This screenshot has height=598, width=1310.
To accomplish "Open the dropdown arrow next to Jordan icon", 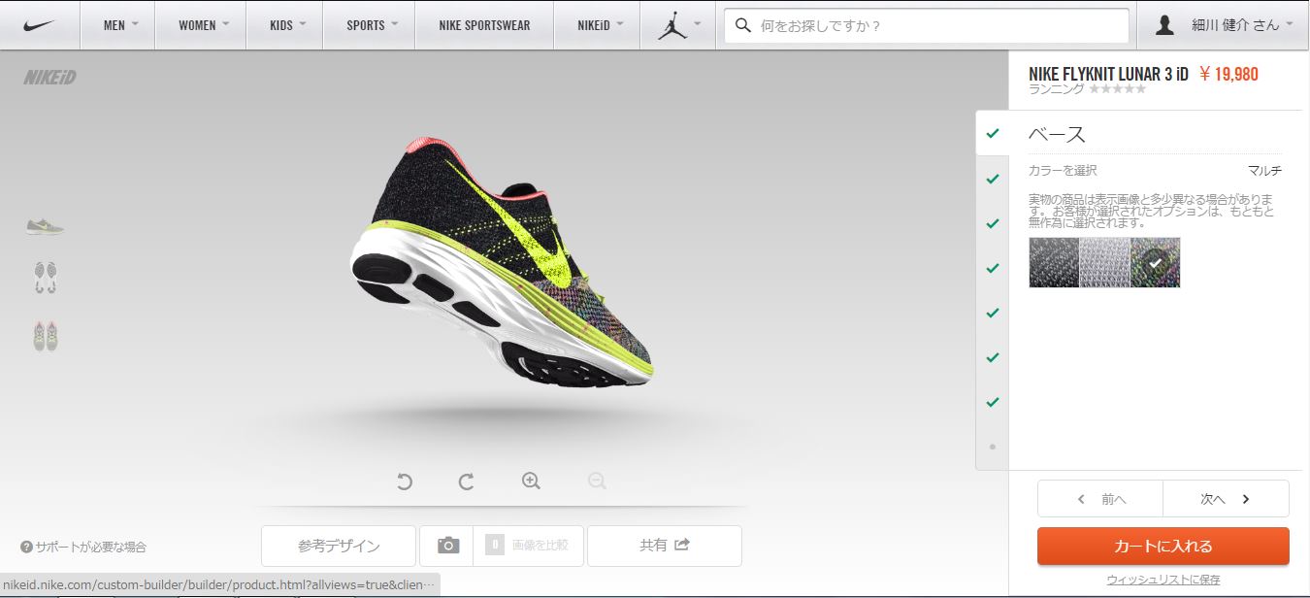I will [697, 23].
